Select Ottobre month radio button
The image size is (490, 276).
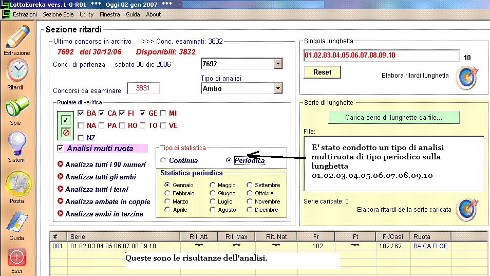pos(250,193)
